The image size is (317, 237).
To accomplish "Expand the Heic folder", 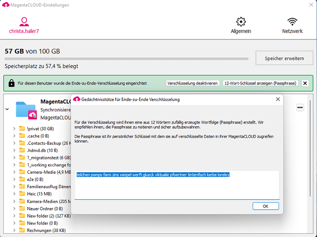I will [x=15, y=194].
